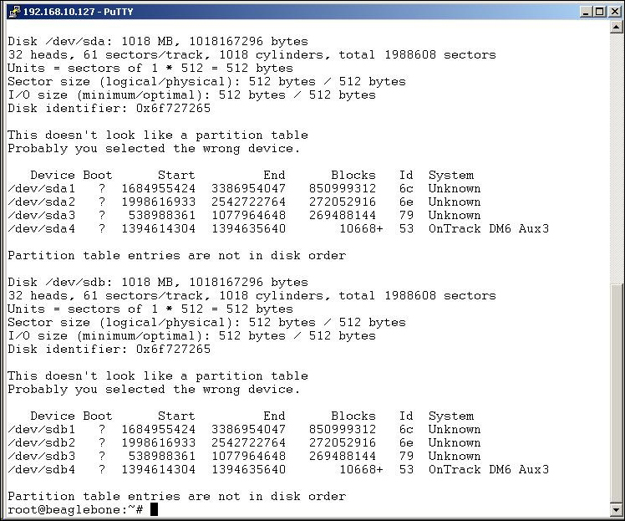Image resolution: width=625 pixels, height=521 pixels.
Task: Click 'Disk identifier: 0x6f727265' under sdb
Action: tap(109, 349)
